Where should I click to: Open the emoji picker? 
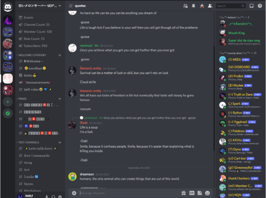click(207, 193)
